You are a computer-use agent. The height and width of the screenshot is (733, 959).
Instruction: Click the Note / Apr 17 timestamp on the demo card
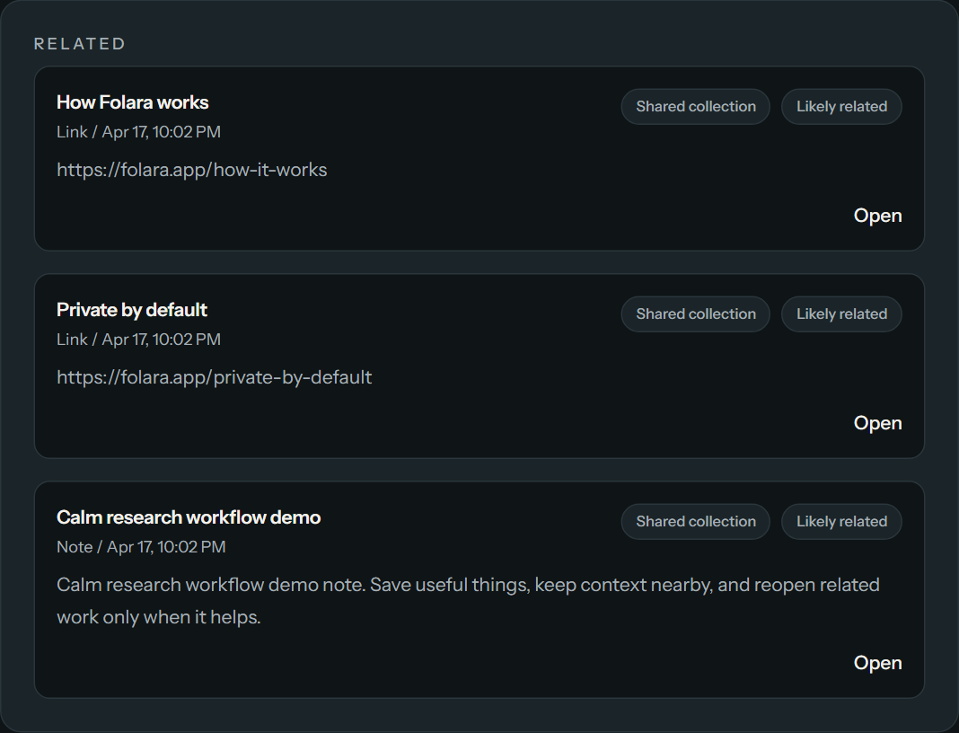point(141,546)
